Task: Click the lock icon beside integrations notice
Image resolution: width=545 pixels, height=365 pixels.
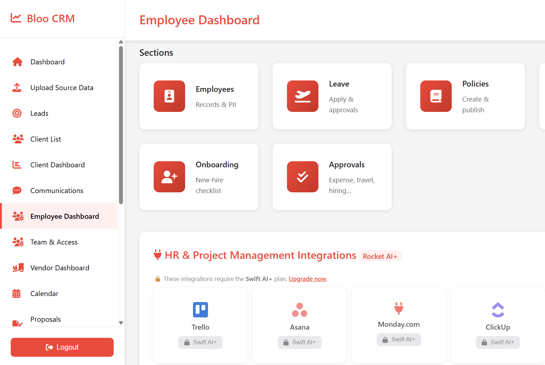Action: click(158, 279)
